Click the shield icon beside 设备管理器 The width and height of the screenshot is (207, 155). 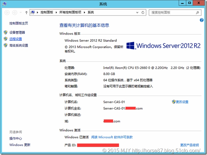[5, 32]
